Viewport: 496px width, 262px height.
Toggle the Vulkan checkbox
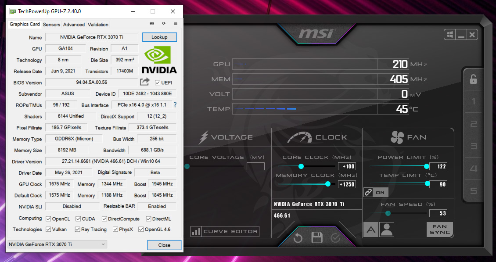click(x=48, y=230)
